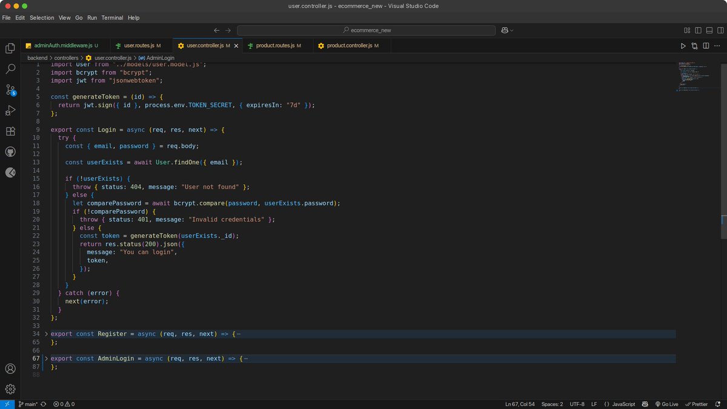This screenshot has height=409, width=727.
Task: Split the editor right
Action: pos(705,45)
